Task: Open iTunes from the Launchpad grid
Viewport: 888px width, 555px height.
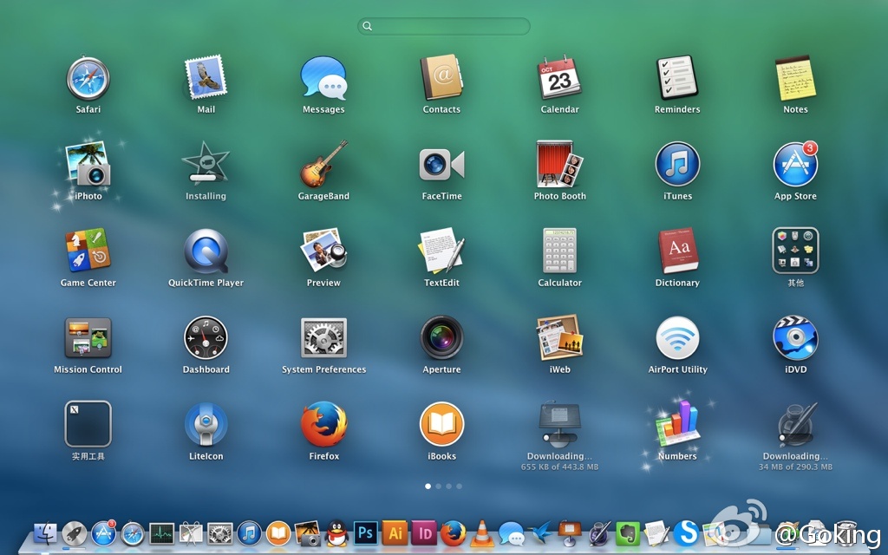Action: (x=677, y=164)
